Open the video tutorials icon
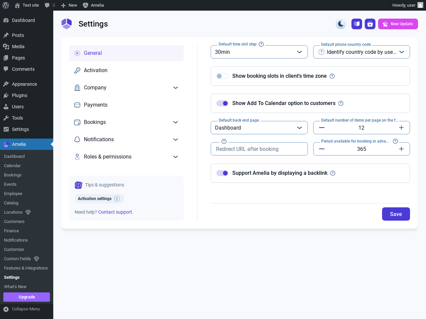The width and height of the screenshot is (426, 319). [370, 24]
